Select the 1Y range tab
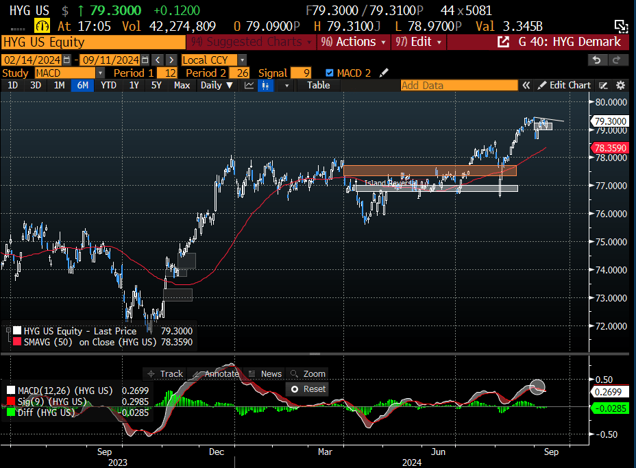636x468 pixels. click(134, 86)
